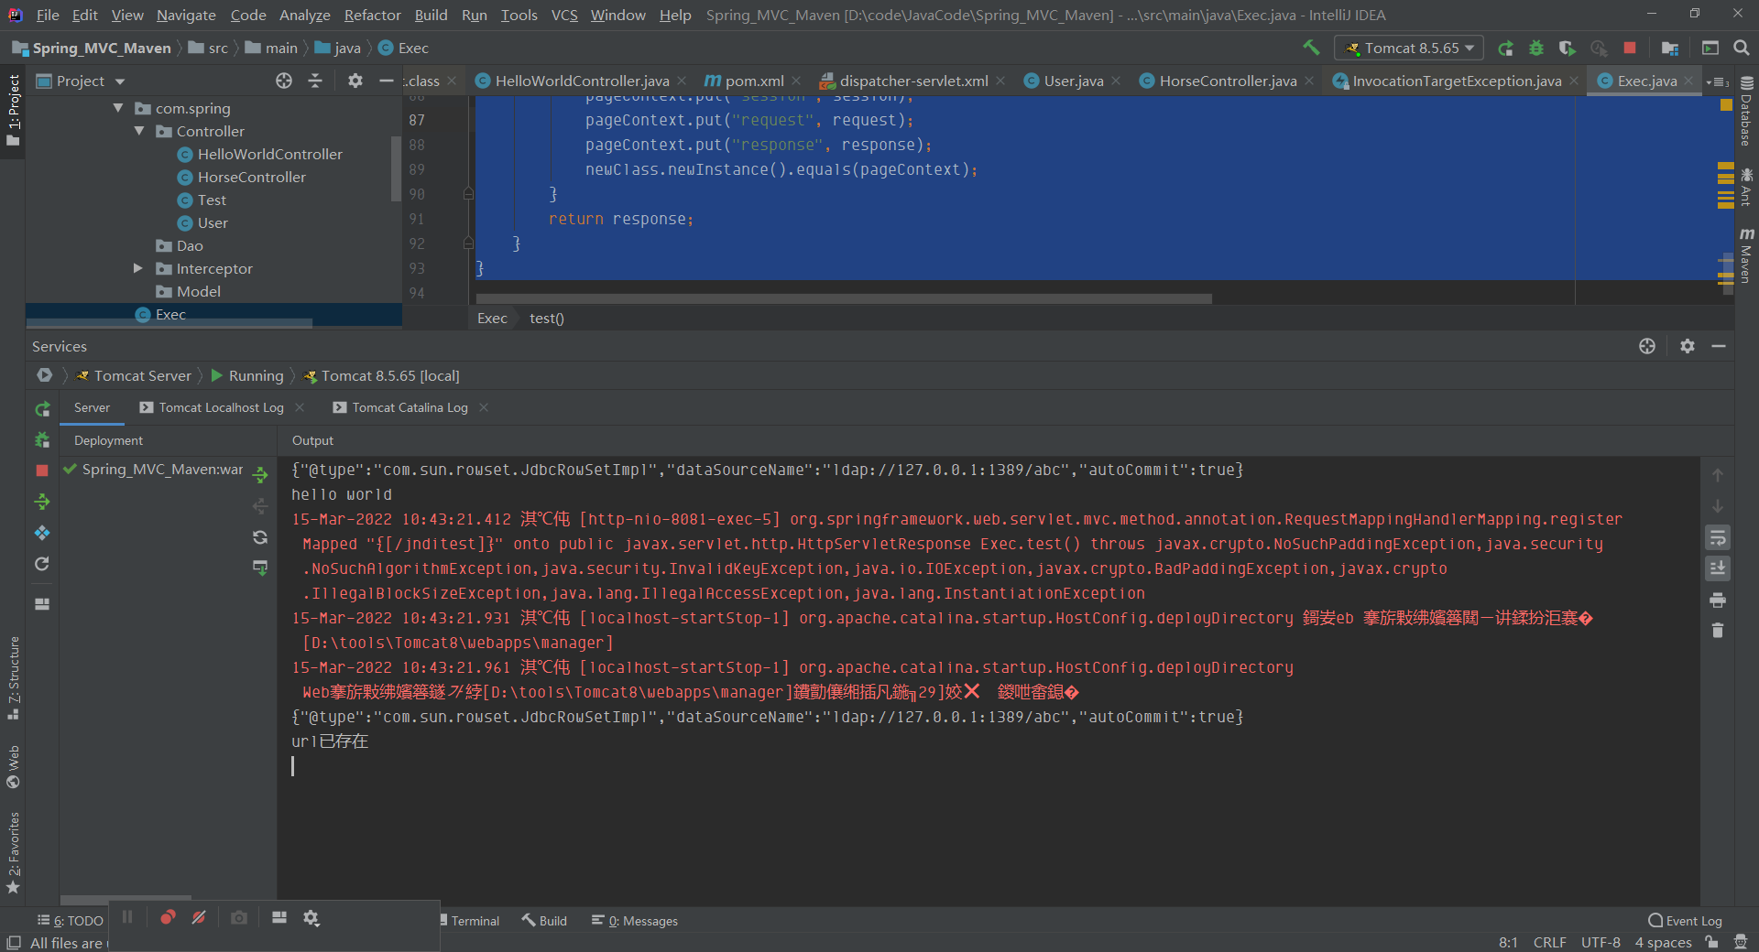This screenshot has width=1759, height=952.
Task: Open Search Everywhere magnifier icon
Action: click(x=1742, y=48)
